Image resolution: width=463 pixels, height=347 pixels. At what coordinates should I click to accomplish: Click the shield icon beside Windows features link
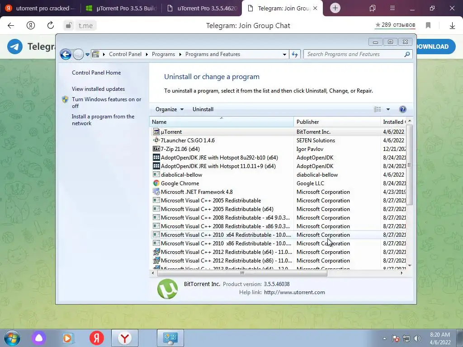[x=65, y=99]
